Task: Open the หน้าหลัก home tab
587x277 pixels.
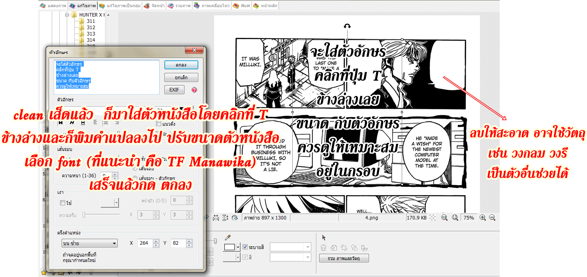Action: point(265,6)
